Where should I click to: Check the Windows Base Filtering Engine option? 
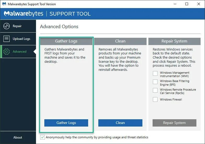click(155, 82)
